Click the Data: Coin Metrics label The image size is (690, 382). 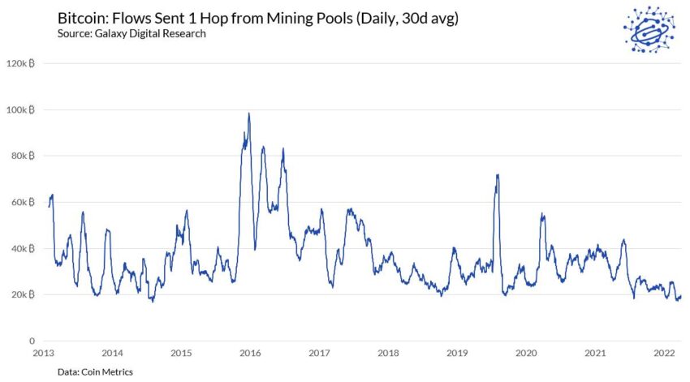[95, 372]
